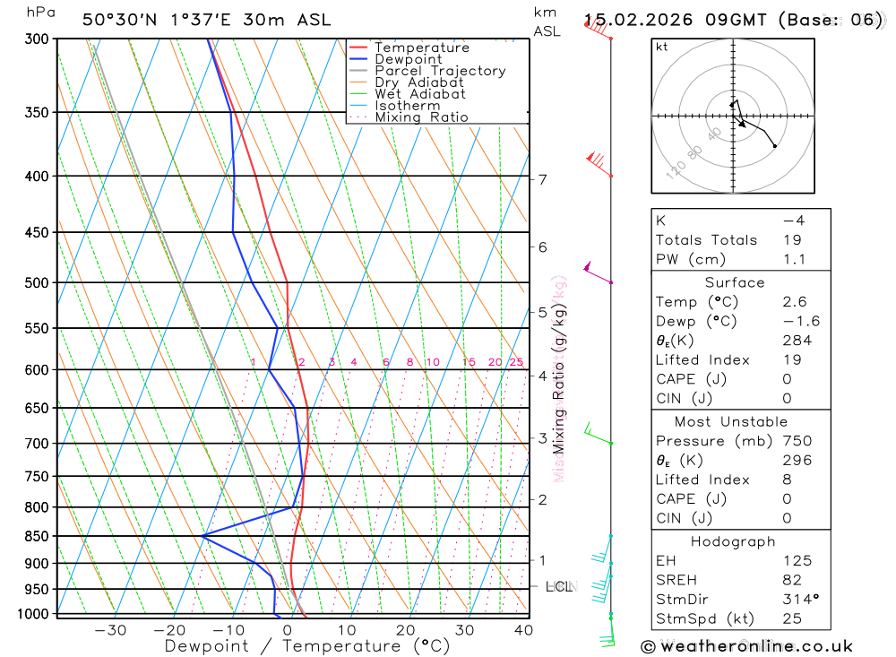
Task: Select the StmSpd (kt) value 25
Action: pyautogui.click(x=792, y=619)
